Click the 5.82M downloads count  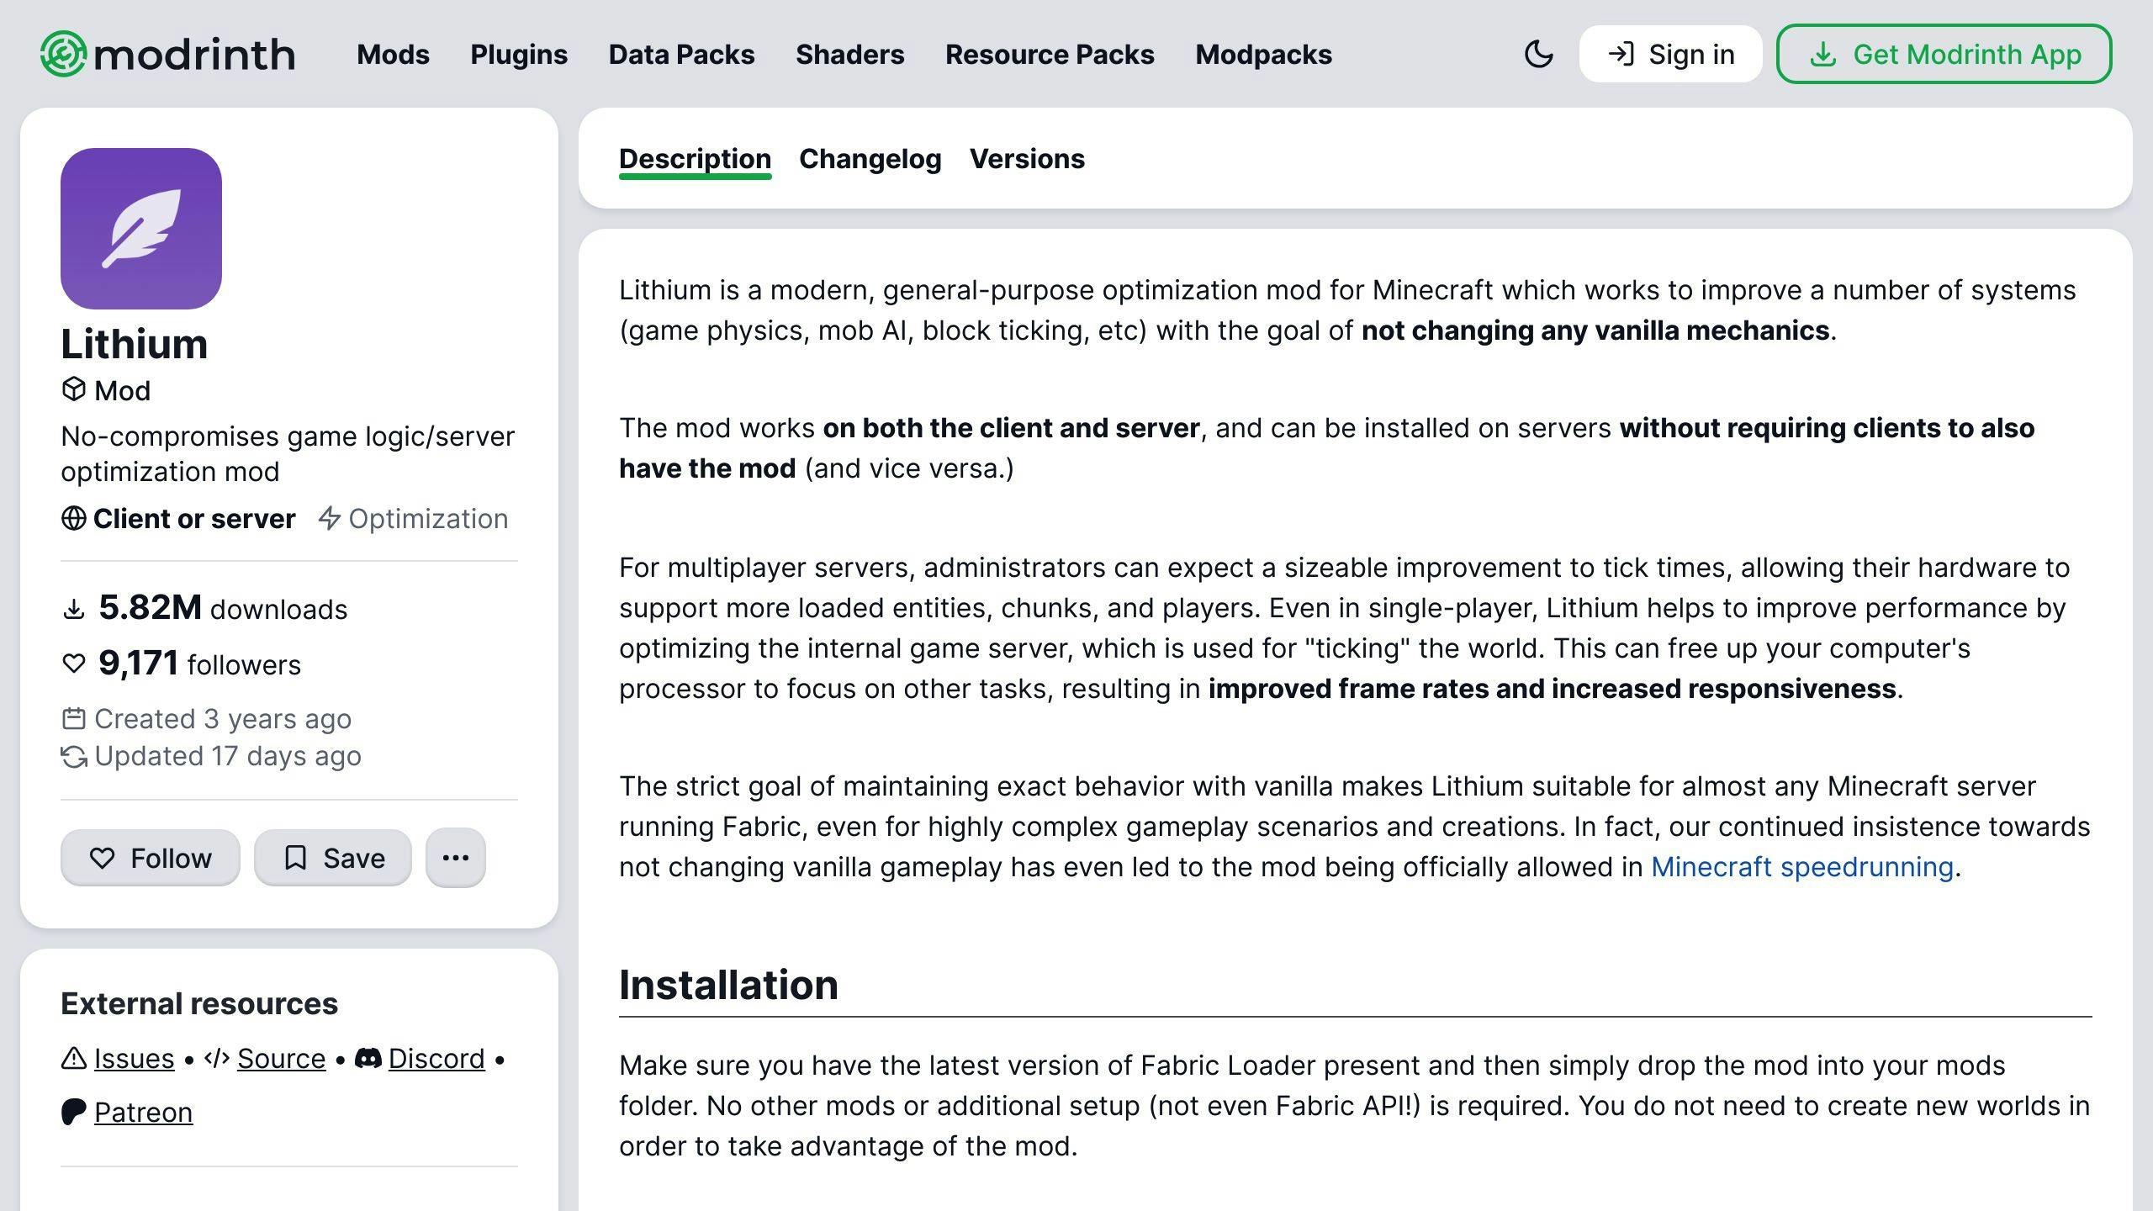click(x=150, y=607)
